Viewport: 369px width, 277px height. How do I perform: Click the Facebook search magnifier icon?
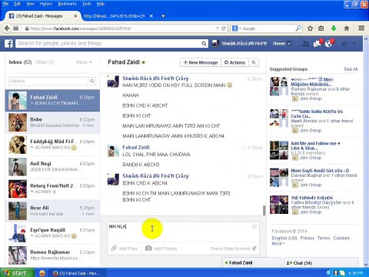(x=204, y=44)
